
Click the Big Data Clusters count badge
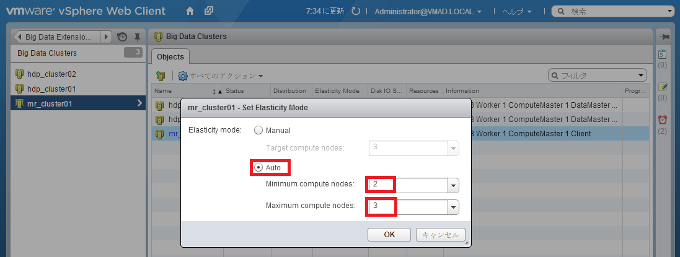click(x=133, y=53)
